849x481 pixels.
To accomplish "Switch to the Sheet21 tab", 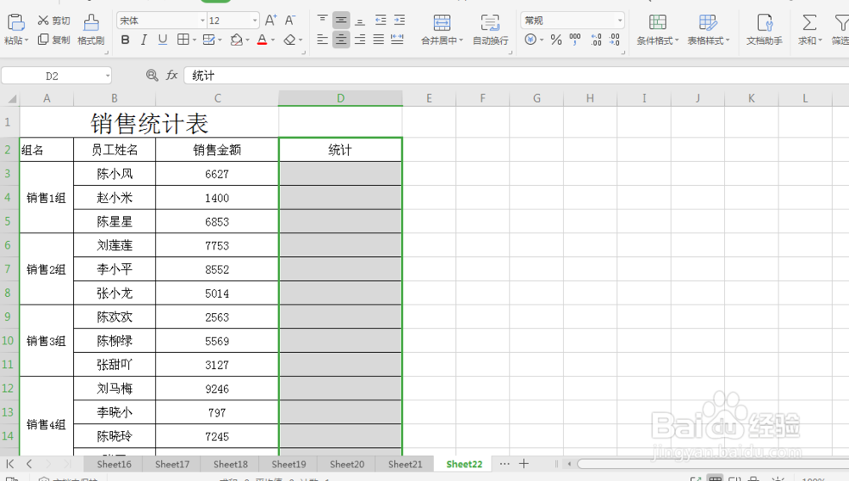I will pos(405,464).
